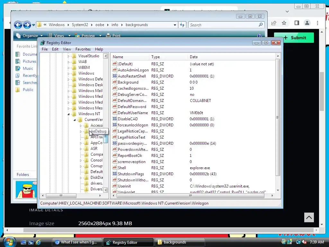Switch to the backgrounds taskbar button
Screen dimensions: 329x247
(x=180, y=242)
